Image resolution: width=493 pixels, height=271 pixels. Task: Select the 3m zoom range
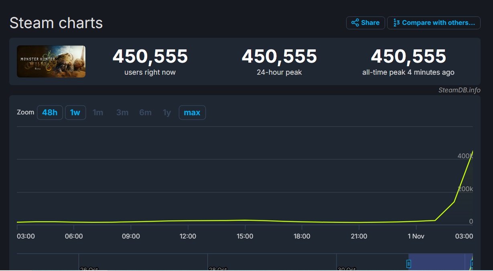click(122, 112)
